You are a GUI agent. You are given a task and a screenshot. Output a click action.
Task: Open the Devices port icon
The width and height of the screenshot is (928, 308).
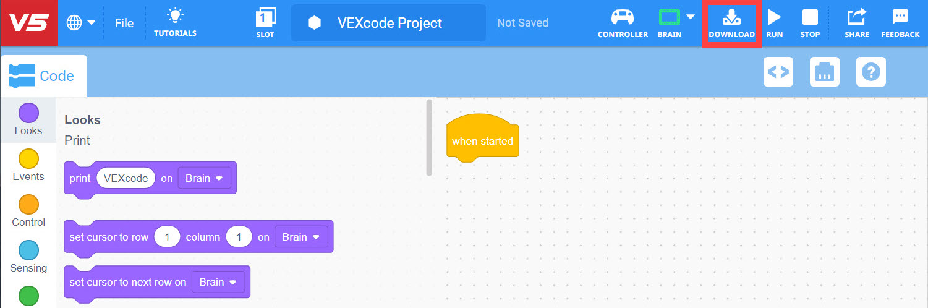click(x=825, y=72)
